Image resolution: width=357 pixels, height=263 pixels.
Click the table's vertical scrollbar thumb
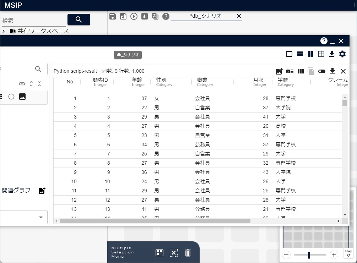click(x=345, y=103)
